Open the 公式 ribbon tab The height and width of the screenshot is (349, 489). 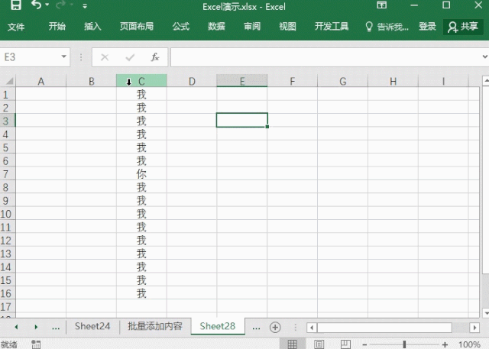pyautogui.click(x=181, y=27)
